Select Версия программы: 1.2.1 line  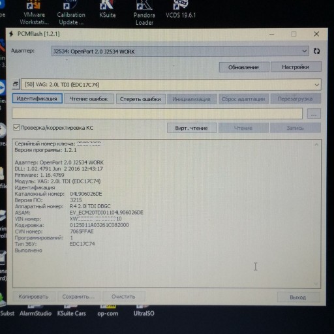[46, 150]
